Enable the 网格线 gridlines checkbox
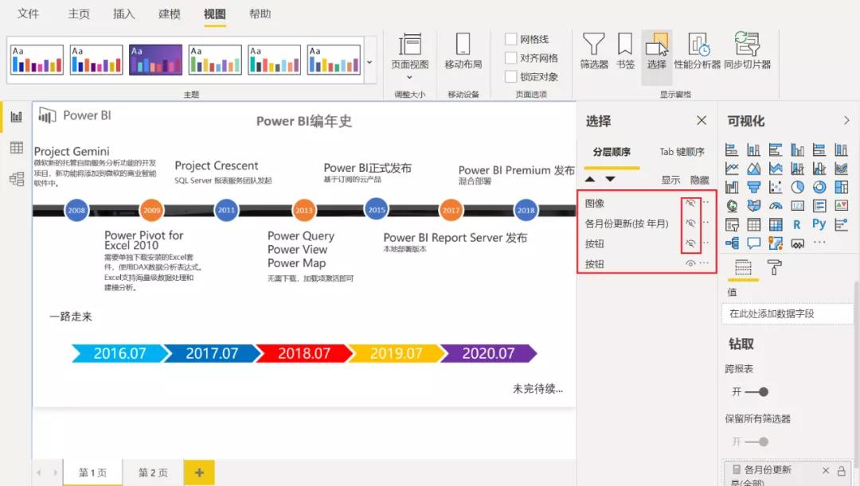This screenshot has width=860, height=486. point(510,39)
